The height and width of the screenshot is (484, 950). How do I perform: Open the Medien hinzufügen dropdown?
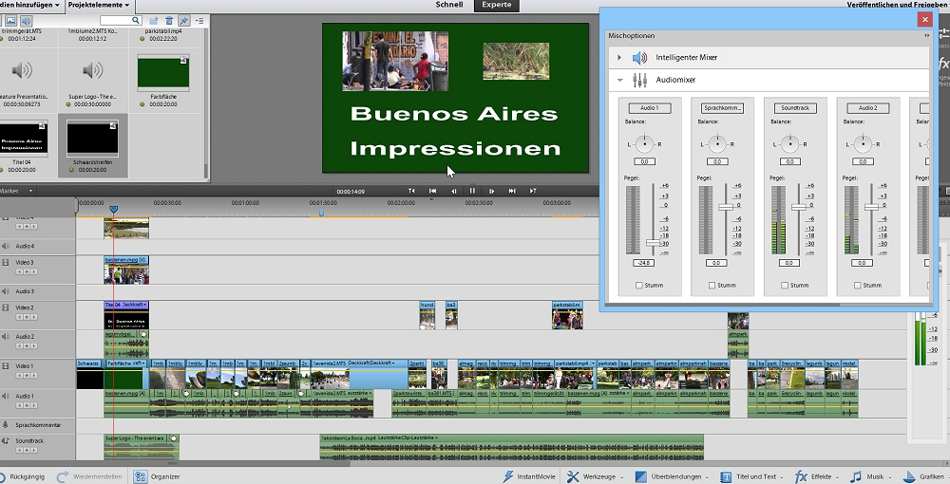tap(30, 5)
